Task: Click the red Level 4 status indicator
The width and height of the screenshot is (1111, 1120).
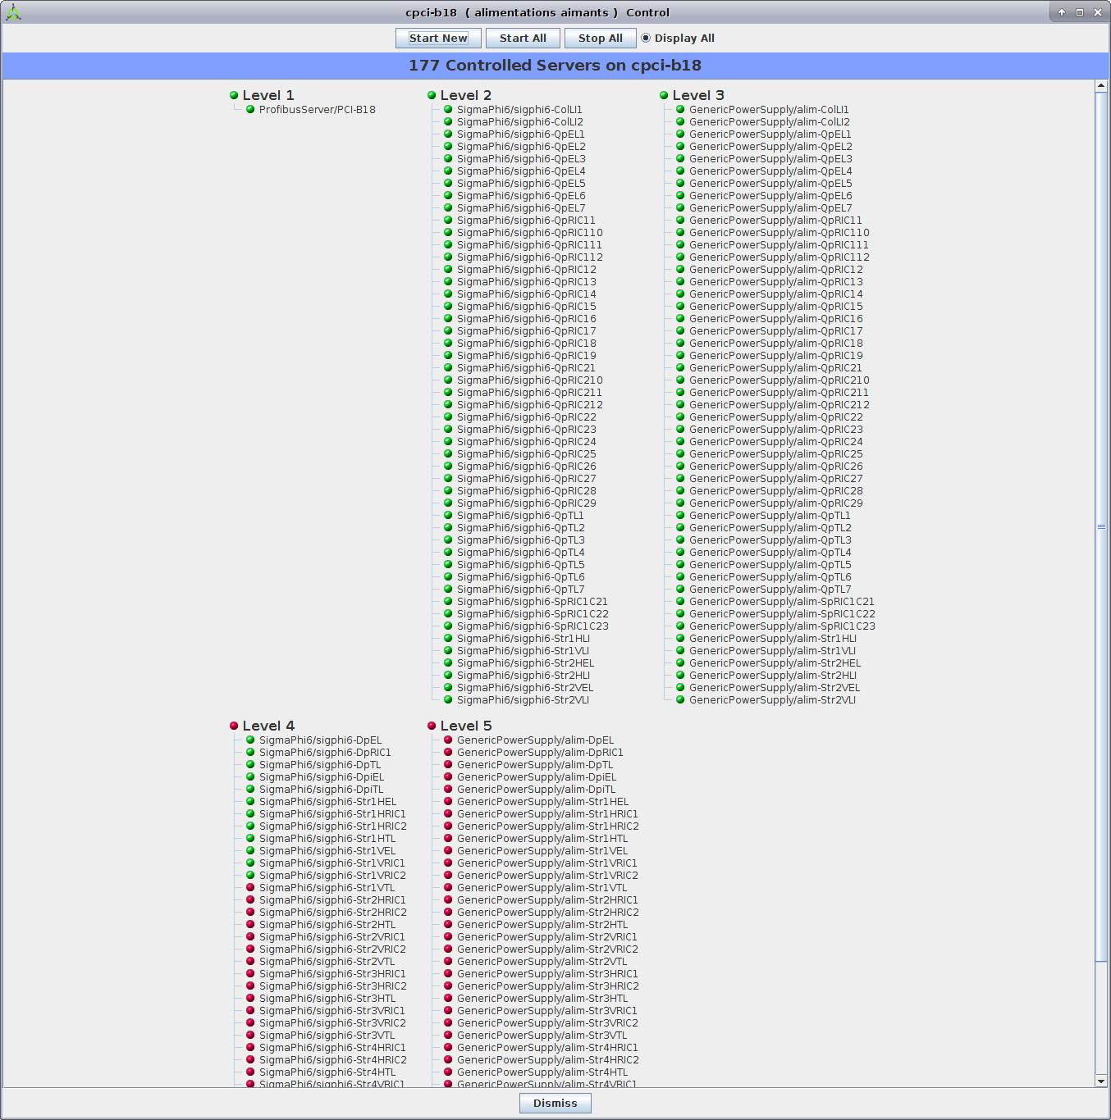Action: [x=234, y=726]
